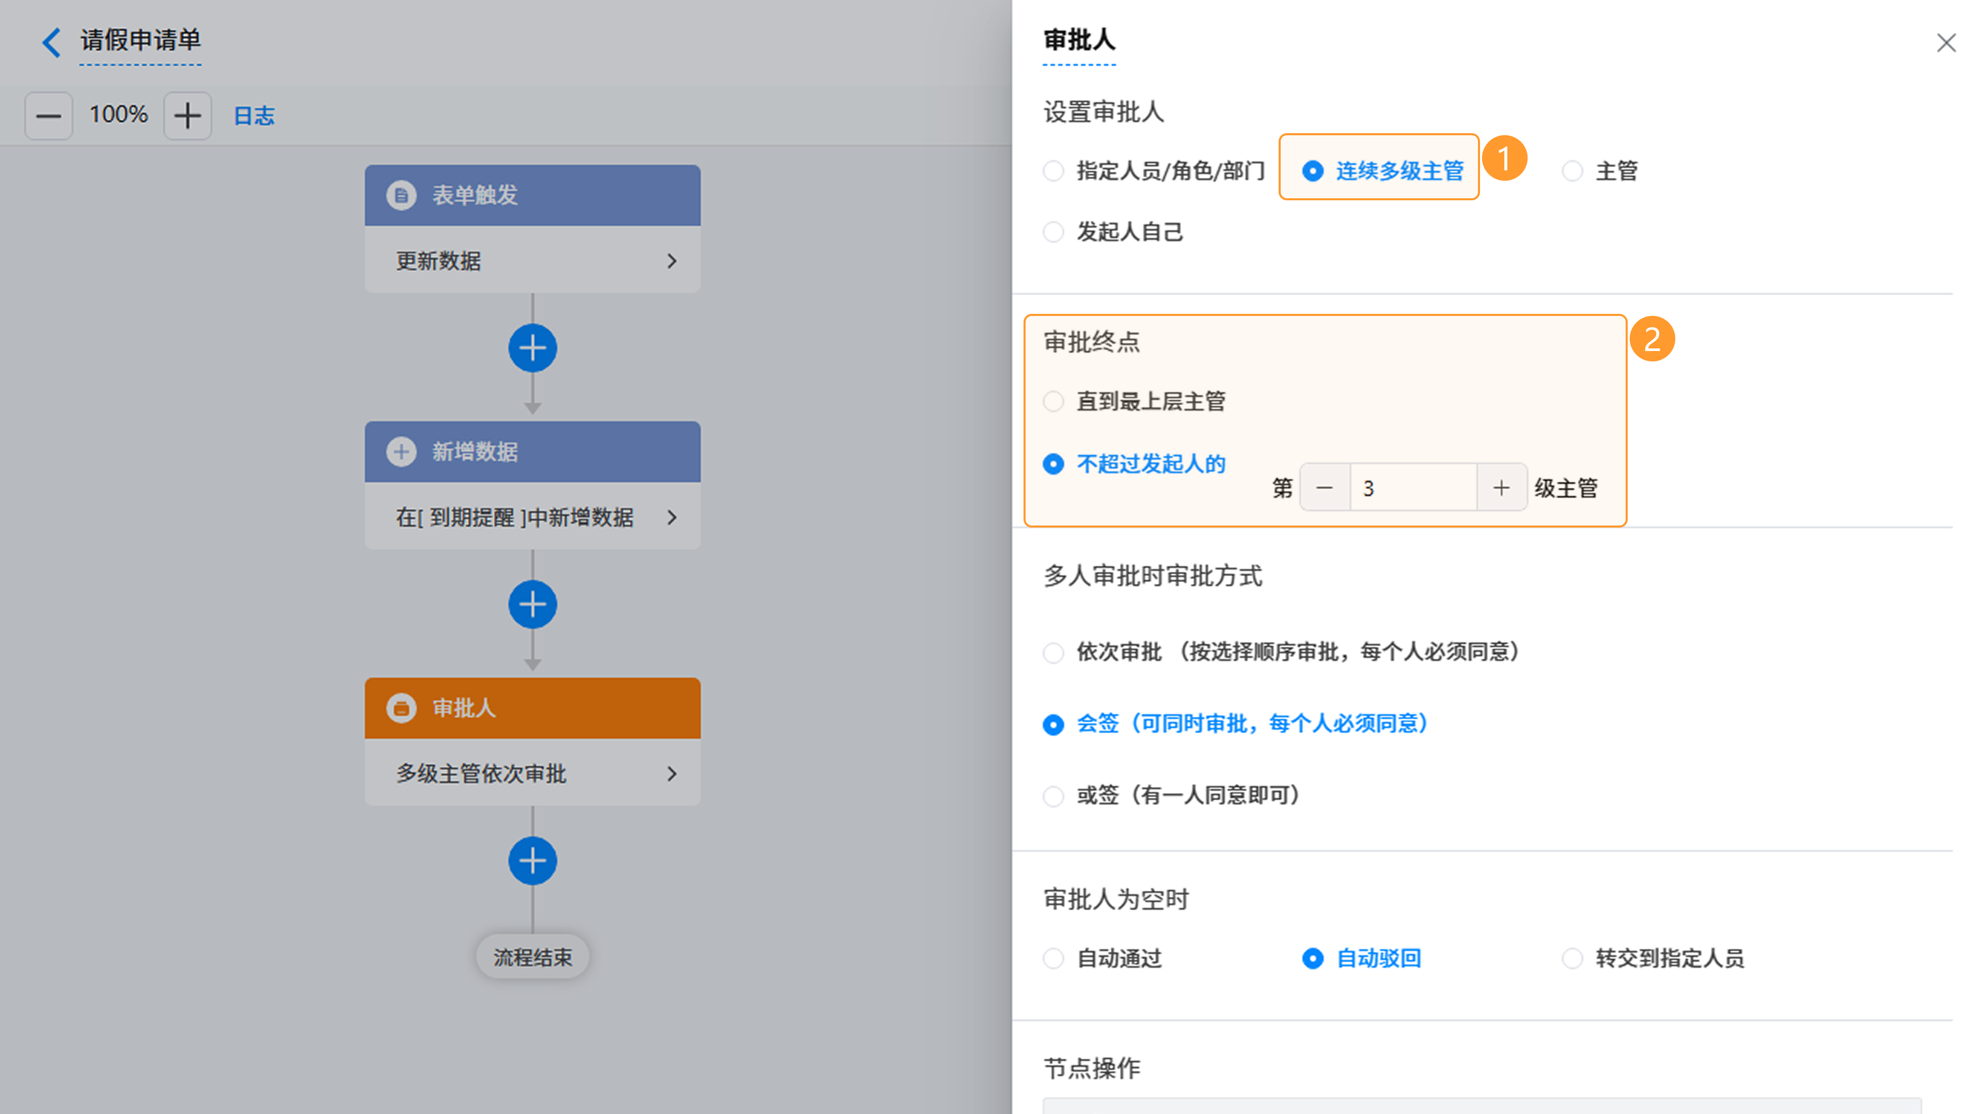The image size is (1983, 1114).
Task: Add node below 表单触发
Action: point(533,348)
